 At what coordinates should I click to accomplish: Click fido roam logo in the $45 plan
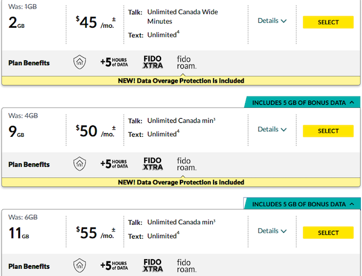pyautogui.click(x=186, y=63)
